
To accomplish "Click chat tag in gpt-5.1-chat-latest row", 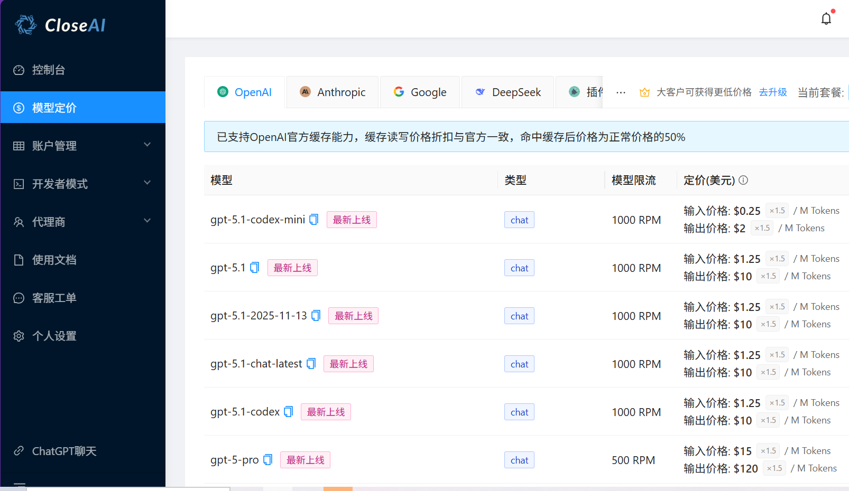I will (519, 364).
